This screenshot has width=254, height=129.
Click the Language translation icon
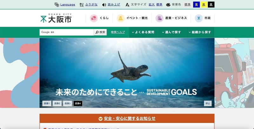(x=57, y=5)
